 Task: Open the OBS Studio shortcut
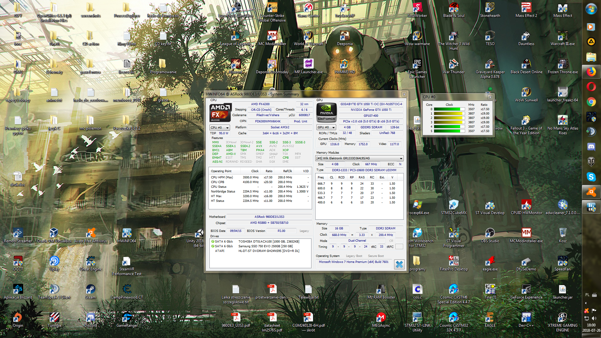click(x=490, y=235)
